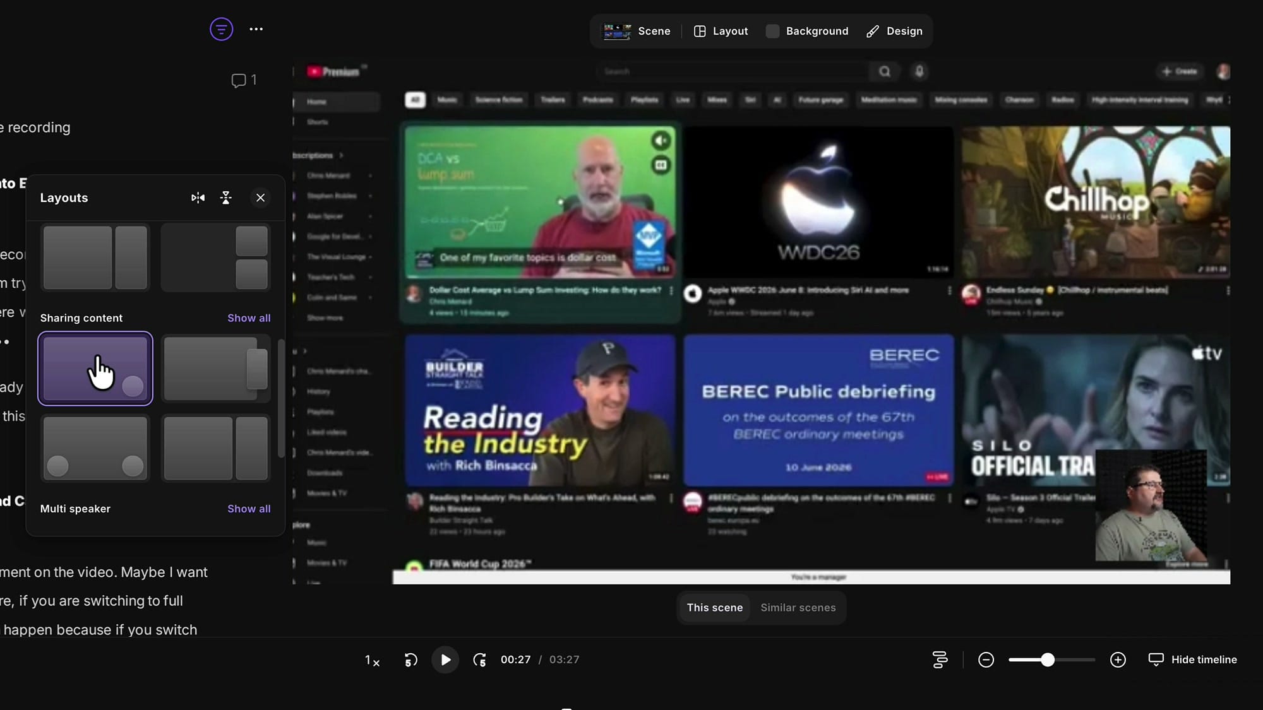Viewport: 1263px width, 710px height.
Task: Click the Layouts panel title
Action: [x=64, y=198]
